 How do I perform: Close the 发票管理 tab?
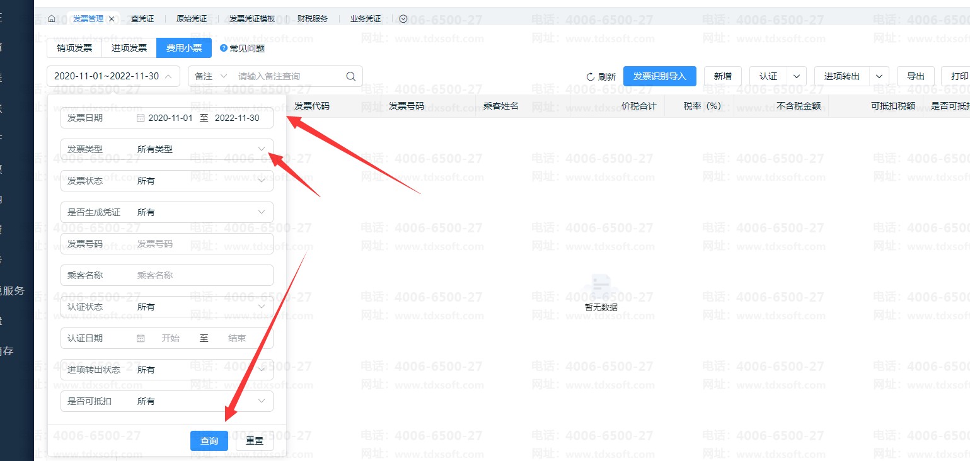(x=112, y=19)
